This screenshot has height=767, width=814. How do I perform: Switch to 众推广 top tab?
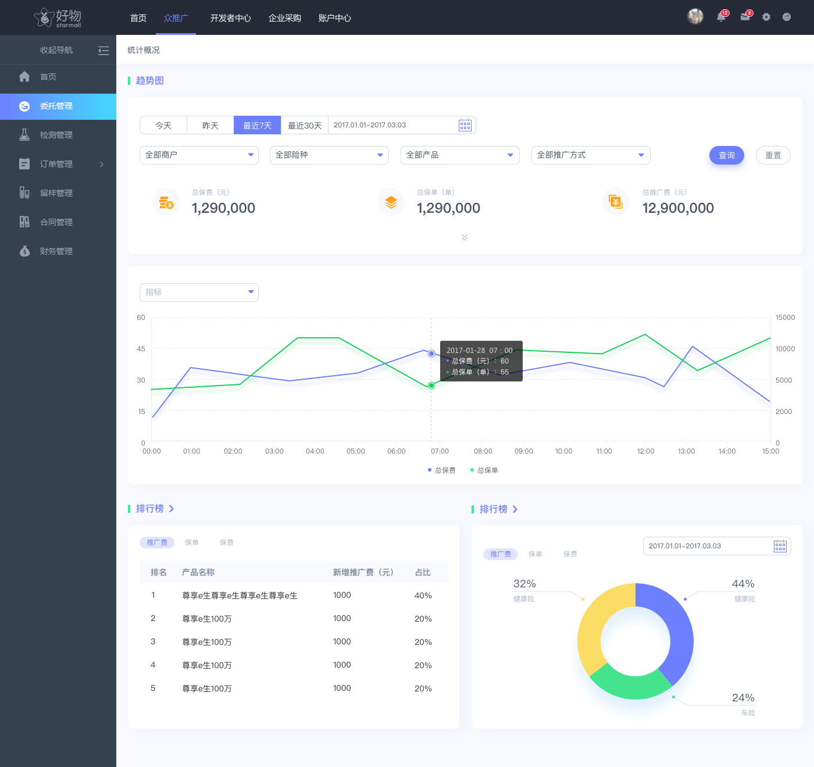point(176,18)
